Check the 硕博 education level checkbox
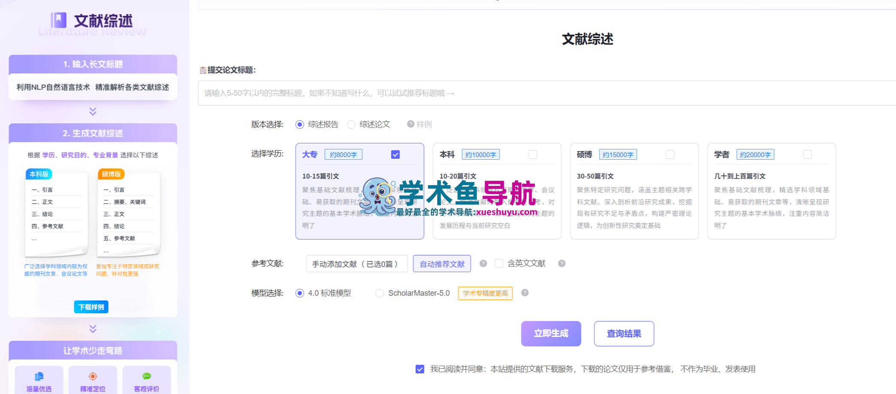This screenshot has height=394, width=896. (670, 154)
